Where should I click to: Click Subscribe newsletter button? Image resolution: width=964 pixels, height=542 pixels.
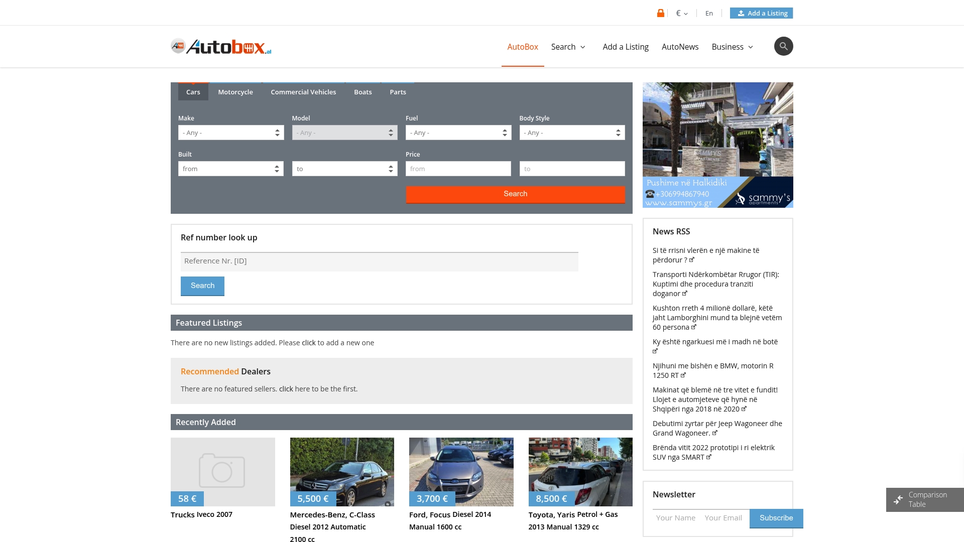point(776,518)
